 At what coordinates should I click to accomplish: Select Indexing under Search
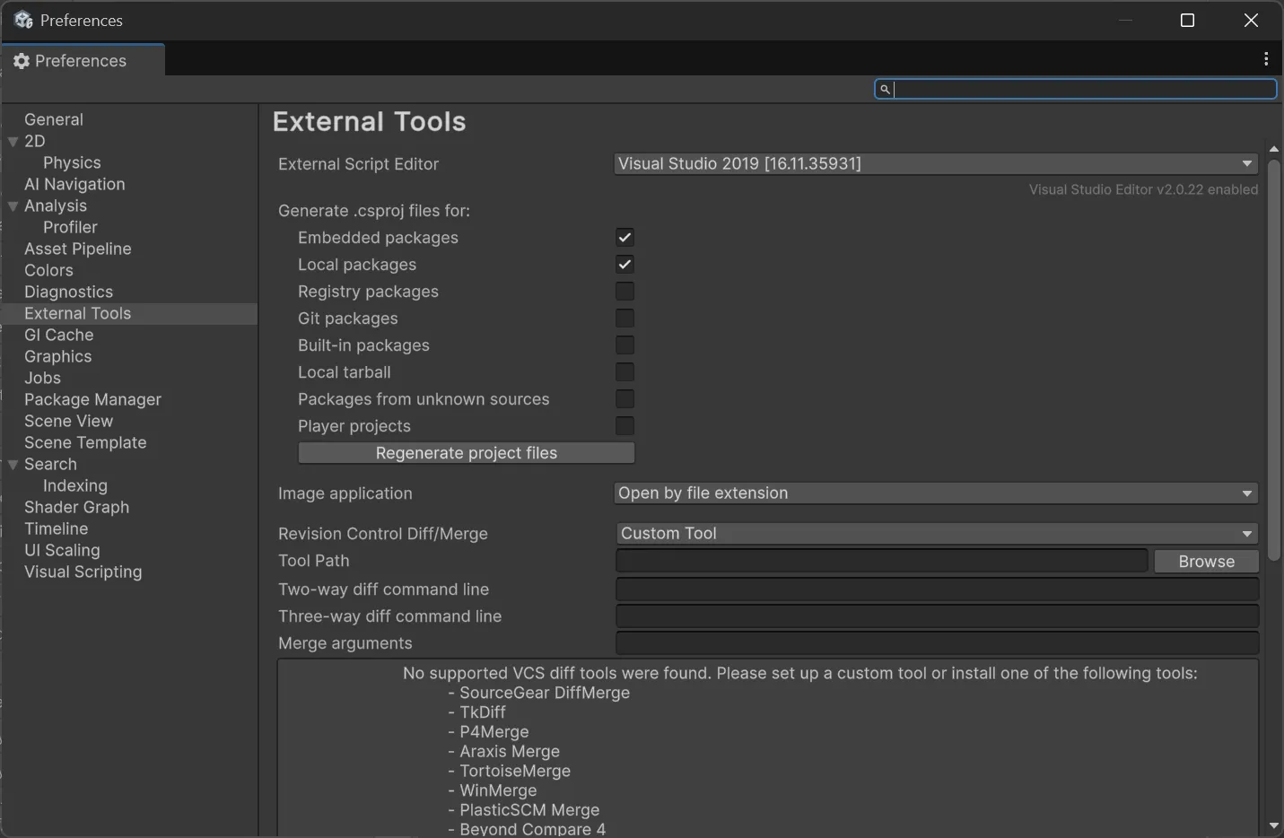click(75, 485)
